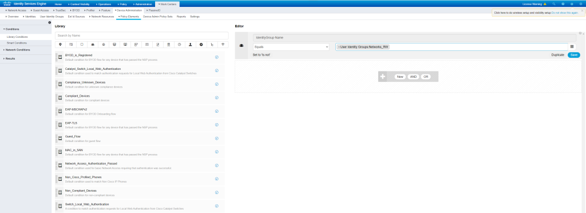Click the IdentityGroup Name attribute field

point(414,37)
